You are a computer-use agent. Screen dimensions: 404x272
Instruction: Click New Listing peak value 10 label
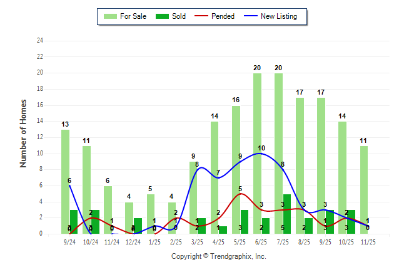click(x=261, y=148)
